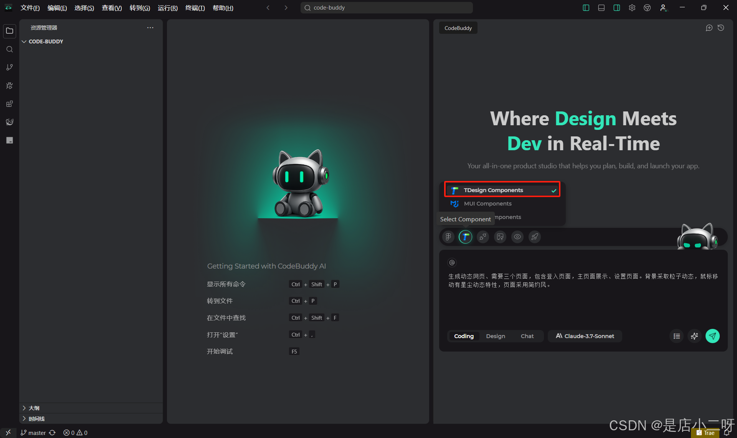Select MUI Components option
This screenshot has height=438, width=737.
pyautogui.click(x=502, y=204)
